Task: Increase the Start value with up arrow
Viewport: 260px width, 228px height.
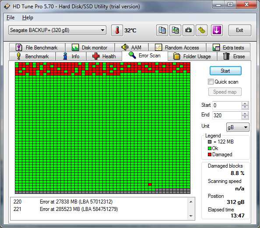Action: click(x=245, y=104)
